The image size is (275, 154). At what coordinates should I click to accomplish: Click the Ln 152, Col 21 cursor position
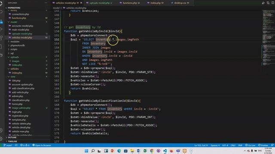click(x=201, y=145)
